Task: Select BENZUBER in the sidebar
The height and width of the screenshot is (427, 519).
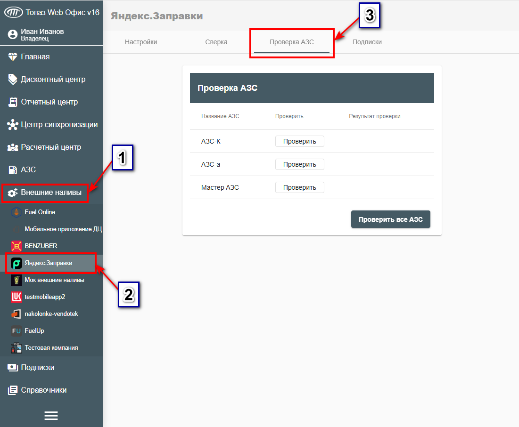Action: click(51, 246)
